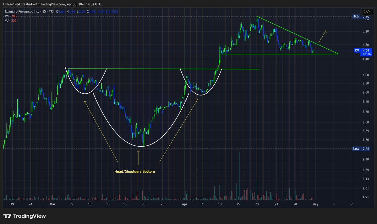Screen dimensions: 377x224
Task: Click the 2.85 price axis label
Action: [366, 131]
